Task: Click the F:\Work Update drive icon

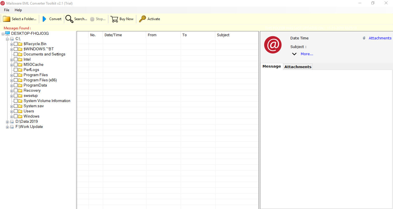Action: point(12,127)
